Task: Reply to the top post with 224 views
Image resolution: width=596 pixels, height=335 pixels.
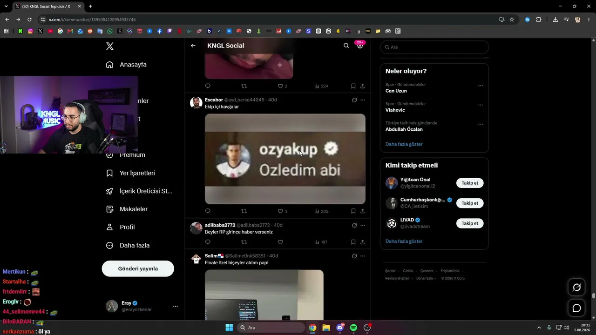Action: 208,86
